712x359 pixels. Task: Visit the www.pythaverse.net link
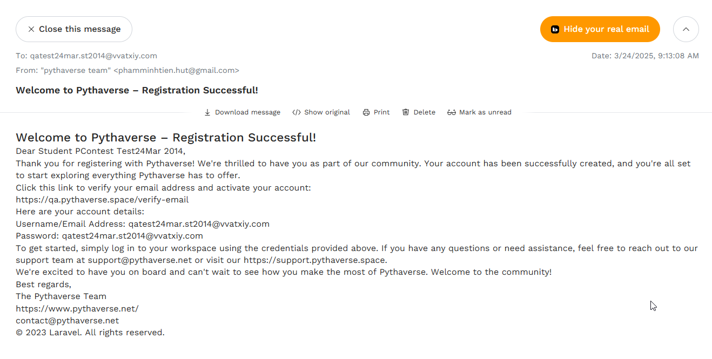coord(77,309)
